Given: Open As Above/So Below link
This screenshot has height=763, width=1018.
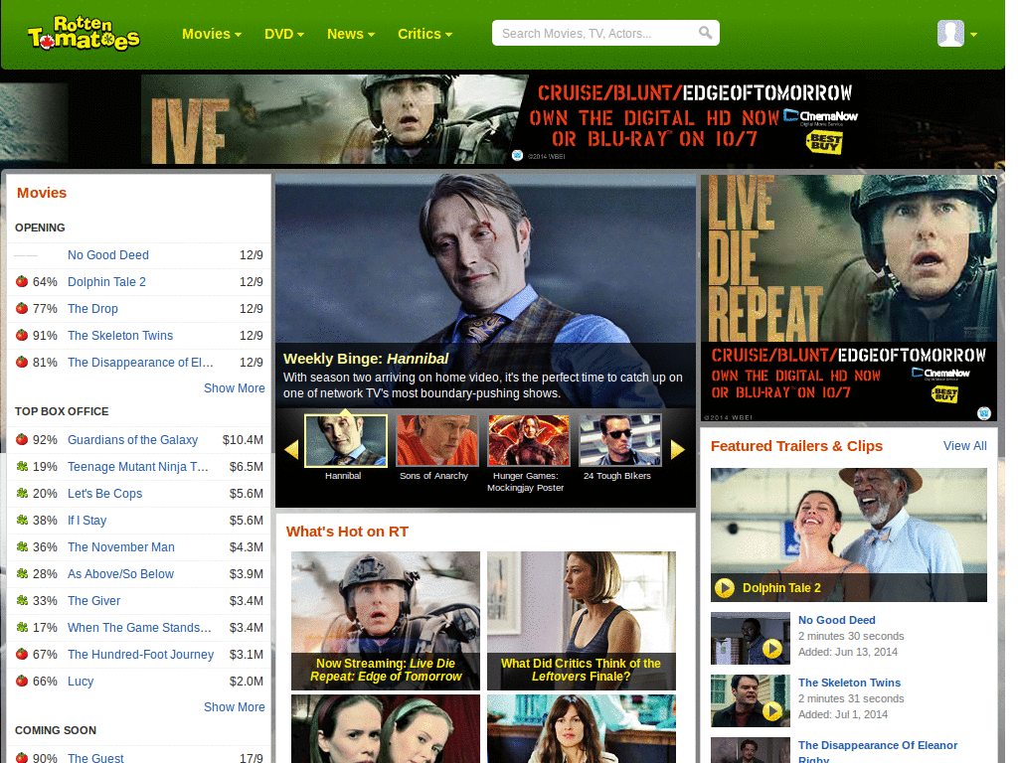Looking at the screenshot, I should click(120, 574).
